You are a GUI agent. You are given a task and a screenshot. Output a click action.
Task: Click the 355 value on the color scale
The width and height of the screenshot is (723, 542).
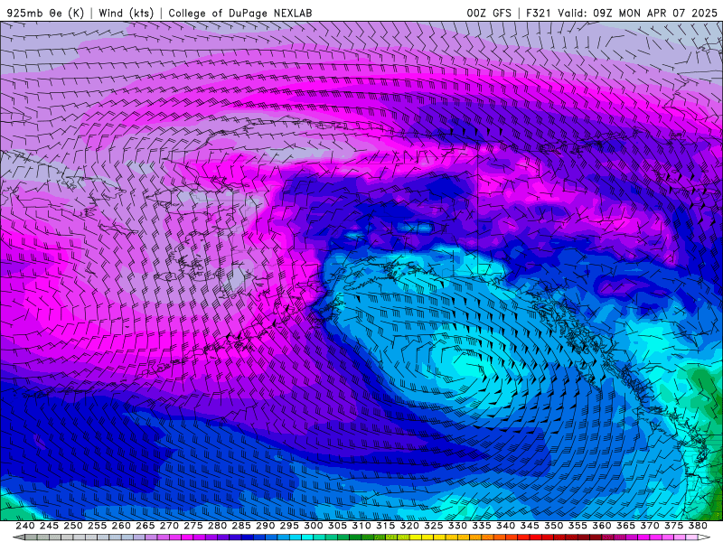577,526
